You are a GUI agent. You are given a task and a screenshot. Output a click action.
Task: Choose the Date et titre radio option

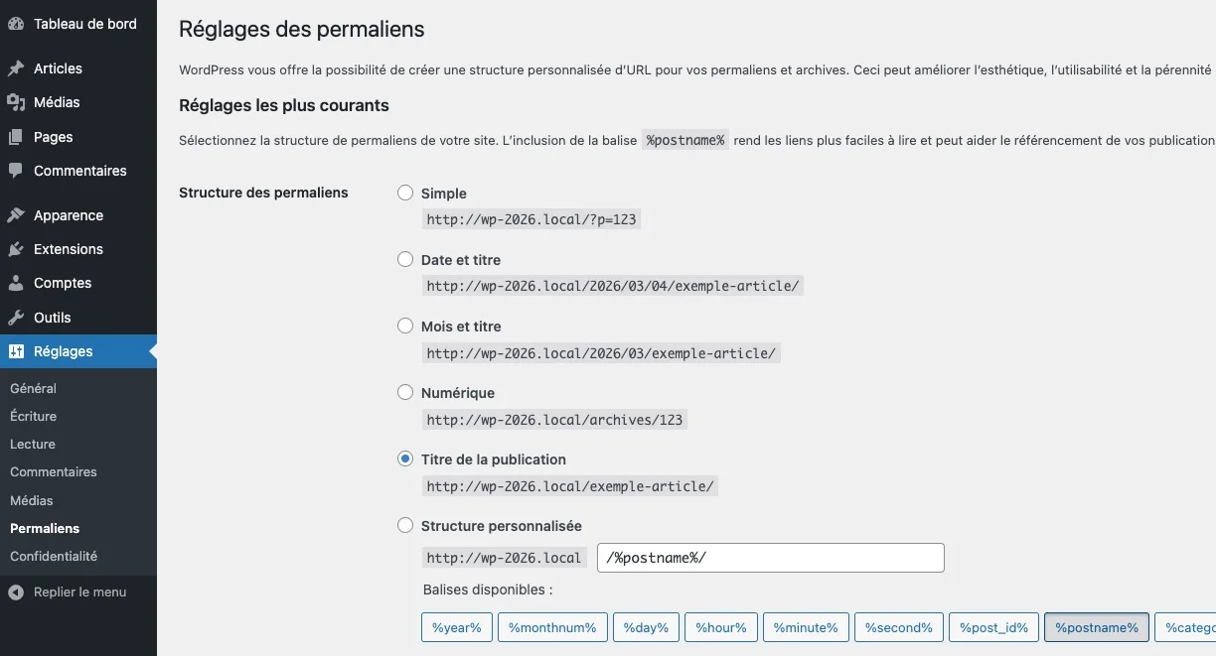(405, 260)
